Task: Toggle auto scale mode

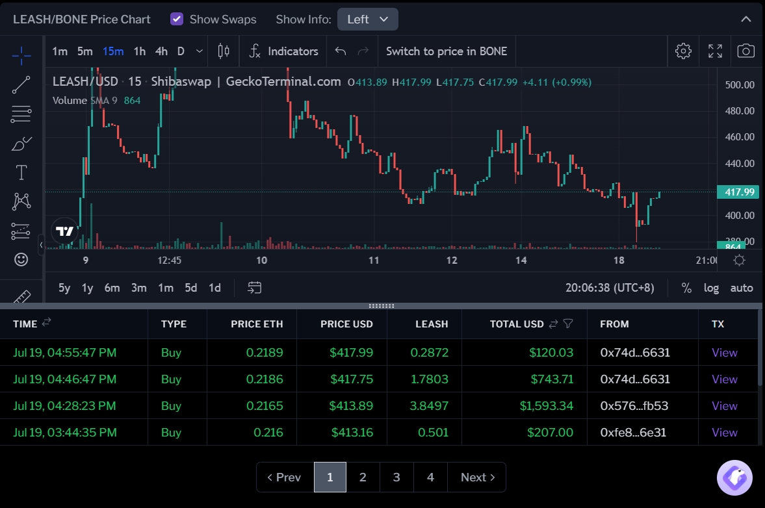Action: pos(742,288)
